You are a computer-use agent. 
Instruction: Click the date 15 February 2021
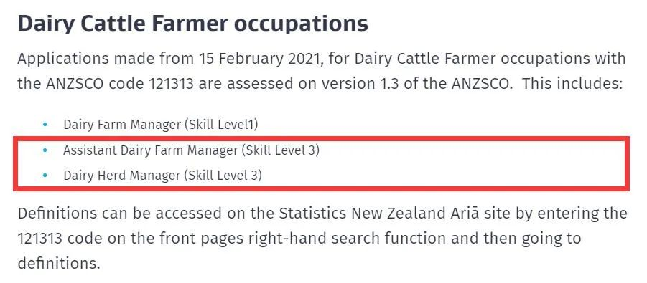coord(258,59)
